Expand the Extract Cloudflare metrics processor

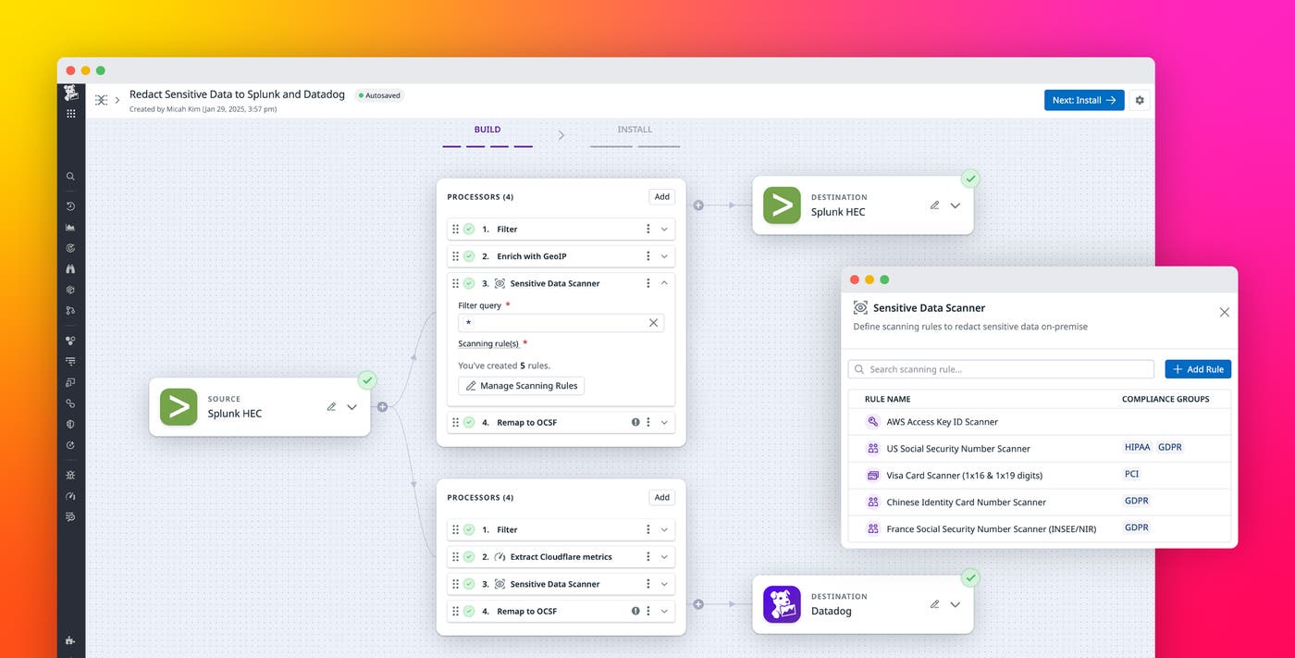click(663, 556)
